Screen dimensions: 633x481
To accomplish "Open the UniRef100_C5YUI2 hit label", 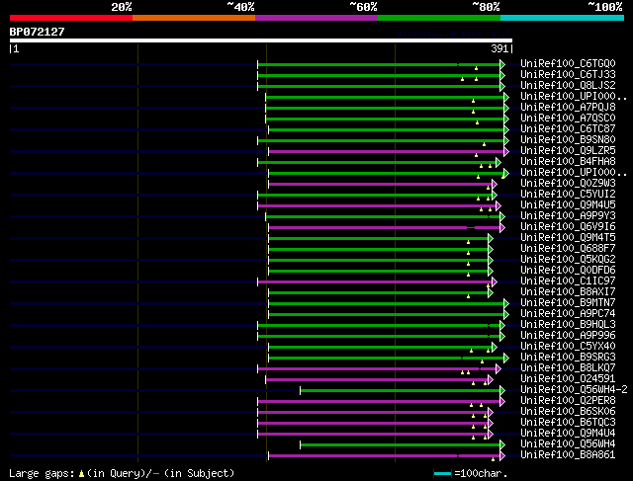I will click(568, 195).
